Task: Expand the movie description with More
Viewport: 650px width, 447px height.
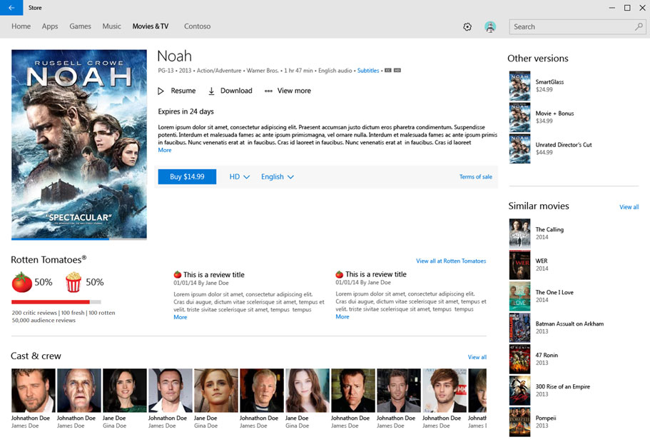Action: pos(165,150)
